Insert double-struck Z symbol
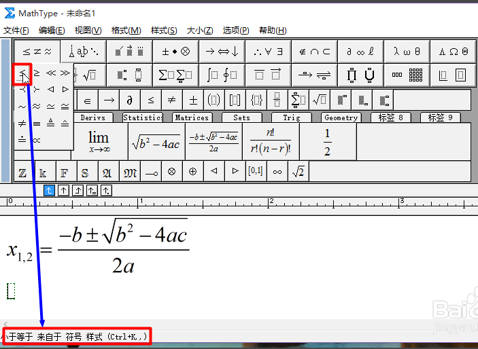Viewport: 478px width, 349px height. tap(23, 172)
